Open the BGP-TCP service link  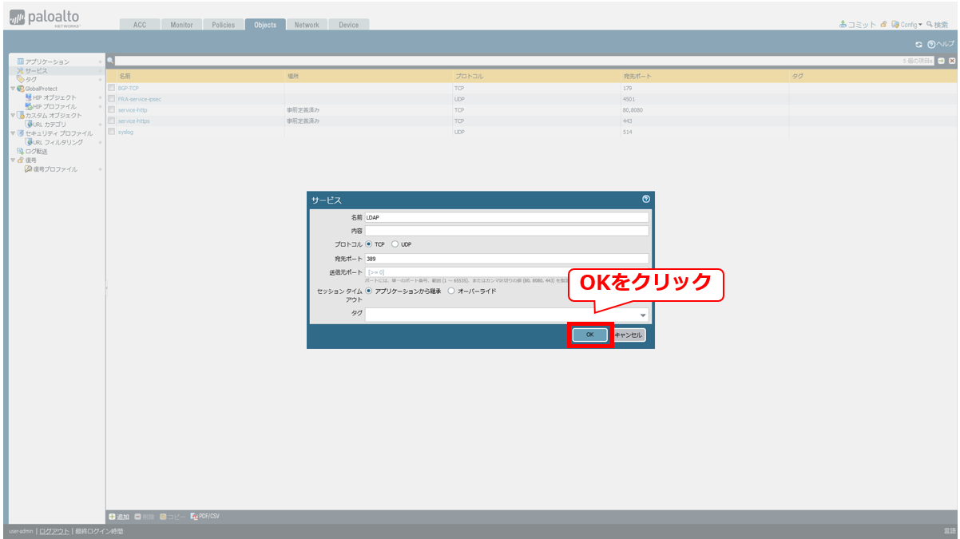click(x=128, y=88)
